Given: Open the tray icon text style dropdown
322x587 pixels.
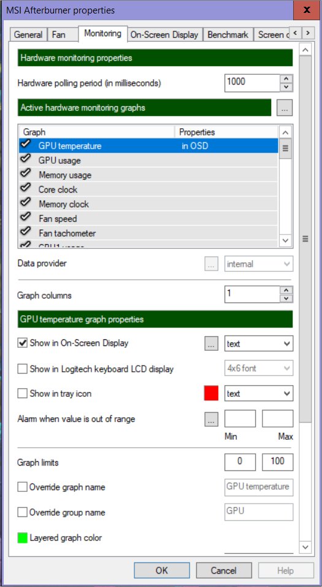Looking at the screenshot, I should point(259,393).
